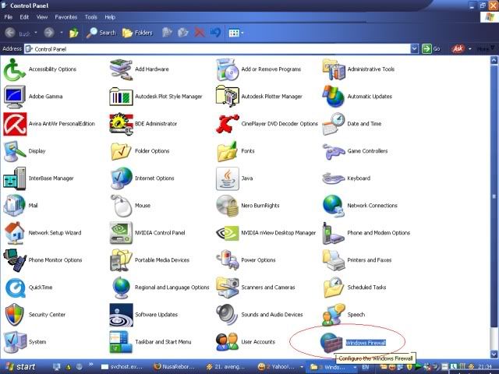499x374 pixels.
Task: Open Accessibility Options icon
Action: tap(14, 69)
